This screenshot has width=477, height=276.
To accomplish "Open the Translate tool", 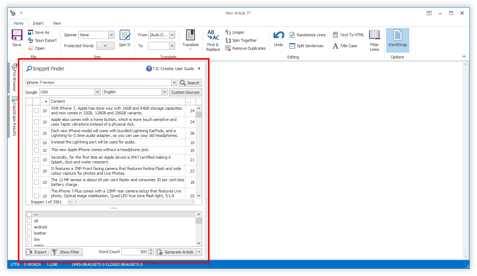I will coord(191,40).
